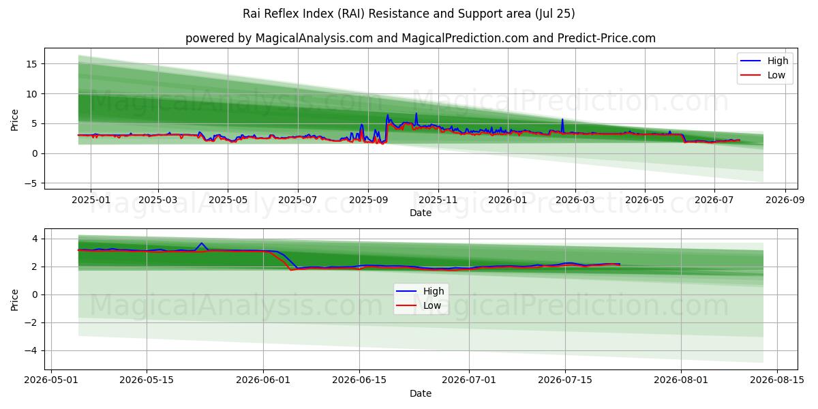
Task: Click the '2025-01' x-axis label on the top chart
Action: 90,200
